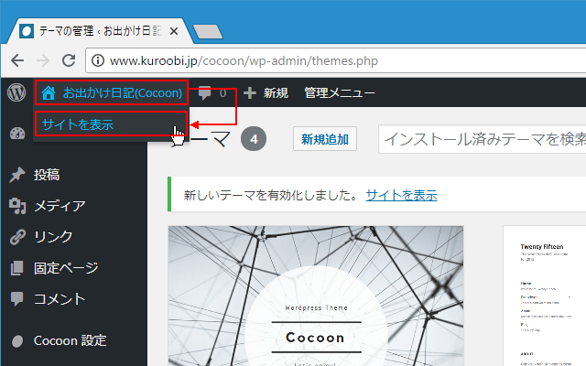Select the テーマの管理 browser tab

point(100,31)
